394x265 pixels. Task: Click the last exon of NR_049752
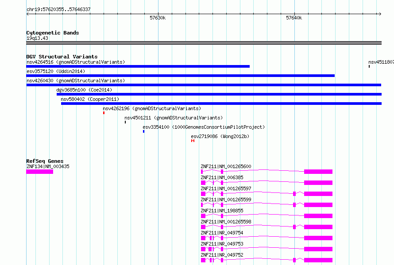point(318,260)
